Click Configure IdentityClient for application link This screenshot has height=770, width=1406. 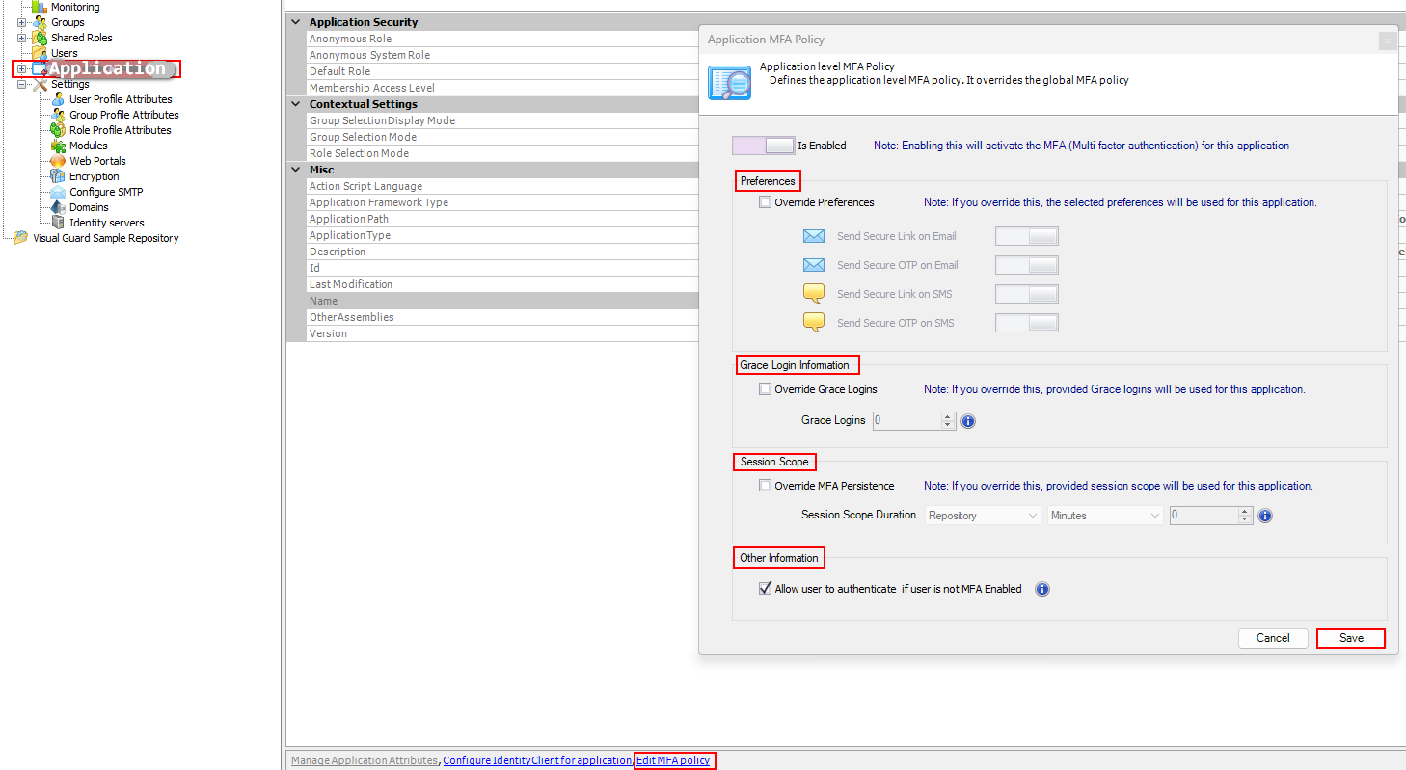(536, 760)
